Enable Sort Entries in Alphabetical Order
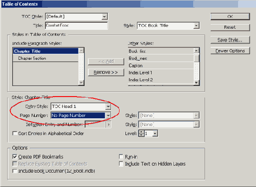Viewport: 256px width, 187px height. [x=15, y=134]
